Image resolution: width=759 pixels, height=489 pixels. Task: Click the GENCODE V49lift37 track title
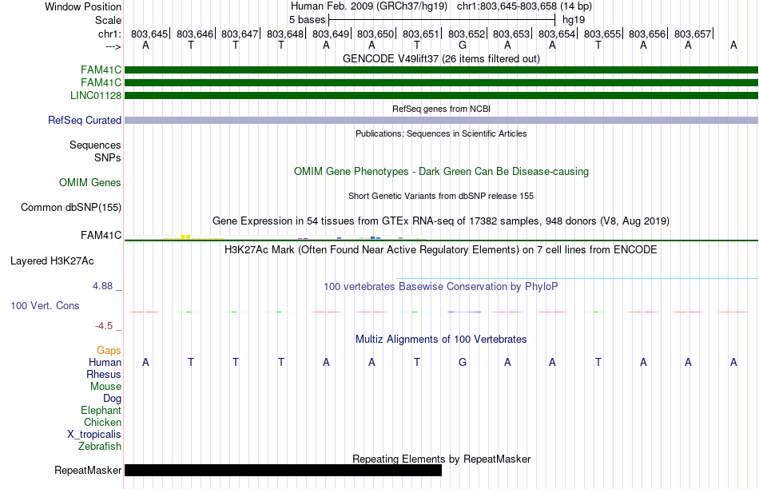pyautogui.click(x=441, y=58)
